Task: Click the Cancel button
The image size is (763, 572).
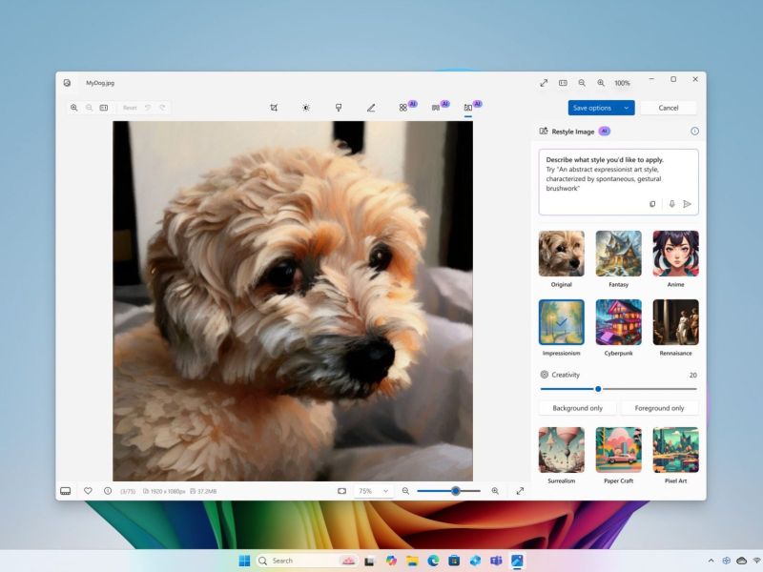Action: 668,108
